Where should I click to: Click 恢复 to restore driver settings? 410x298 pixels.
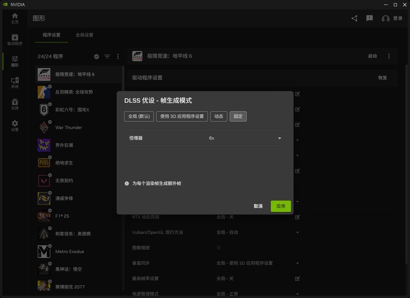pyautogui.click(x=382, y=78)
